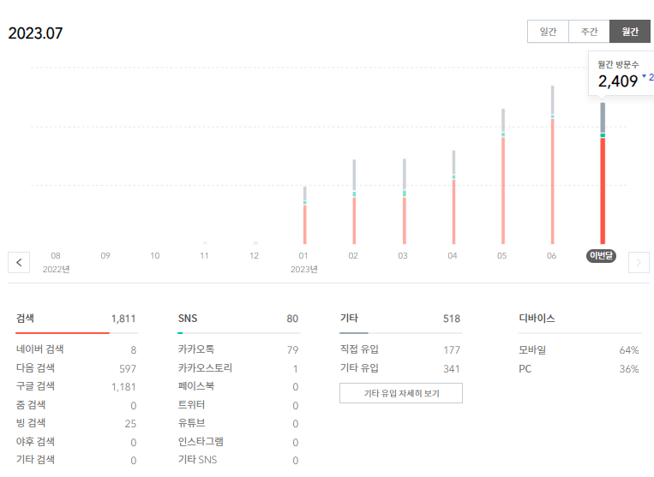The image size is (654, 477).
Task: Click the gray 기타 progress bar
Action: click(354, 333)
